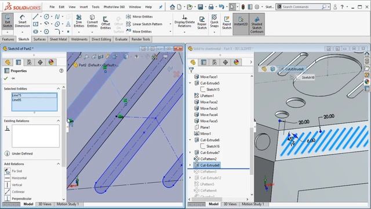Click the Undo icon

click(221, 7)
